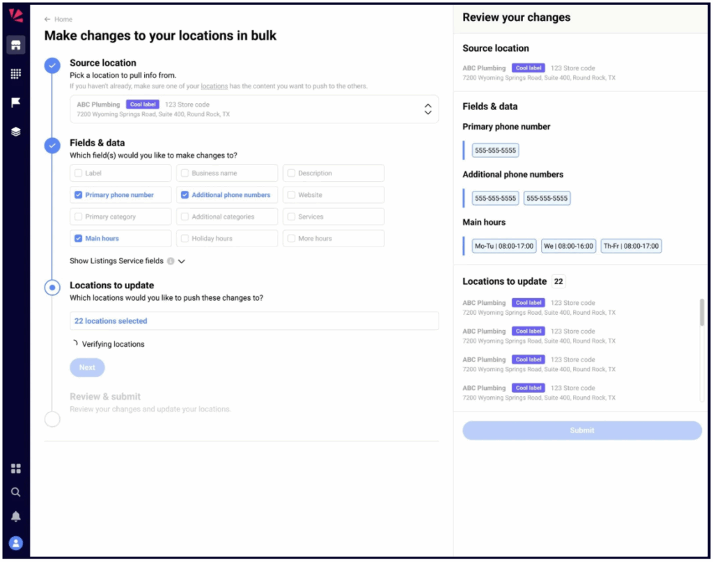Open search via the magnifier icon
The height and width of the screenshot is (562, 713).
[x=15, y=492]
